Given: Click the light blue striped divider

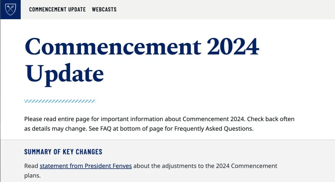Looking at the screenshot, I should (60, 101).
